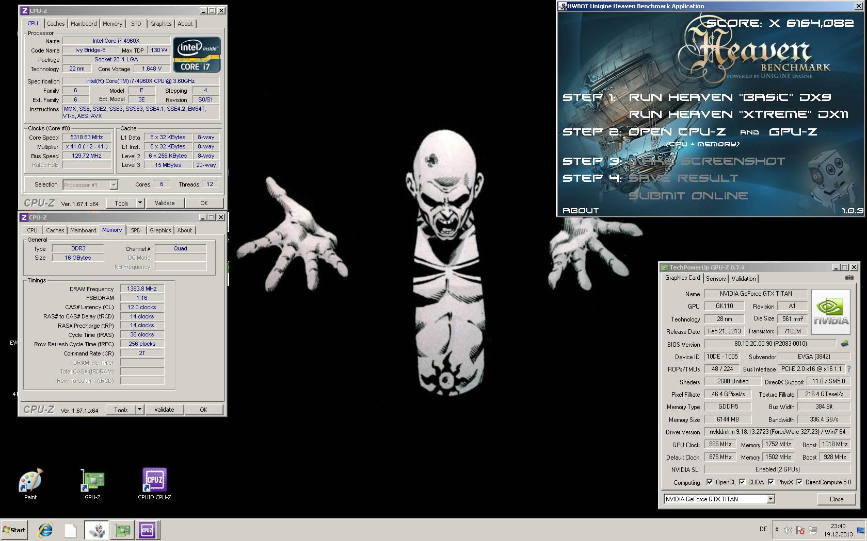Viewport: 867px width, 541px height.
Task: Click Tools button in top CPU-Z window
Action: [121, 203]
